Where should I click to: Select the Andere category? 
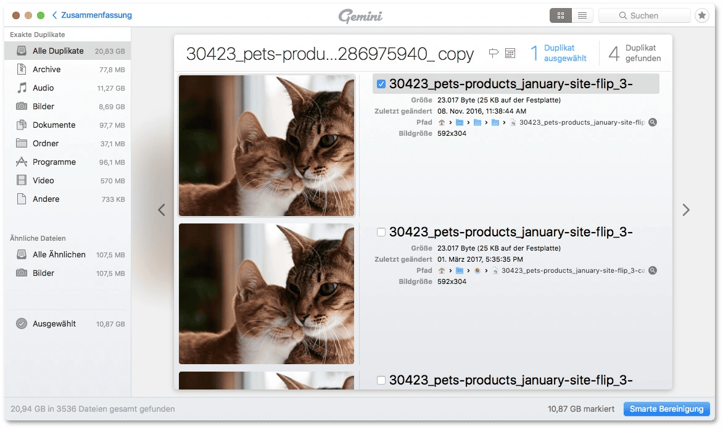tap(67, 199)
